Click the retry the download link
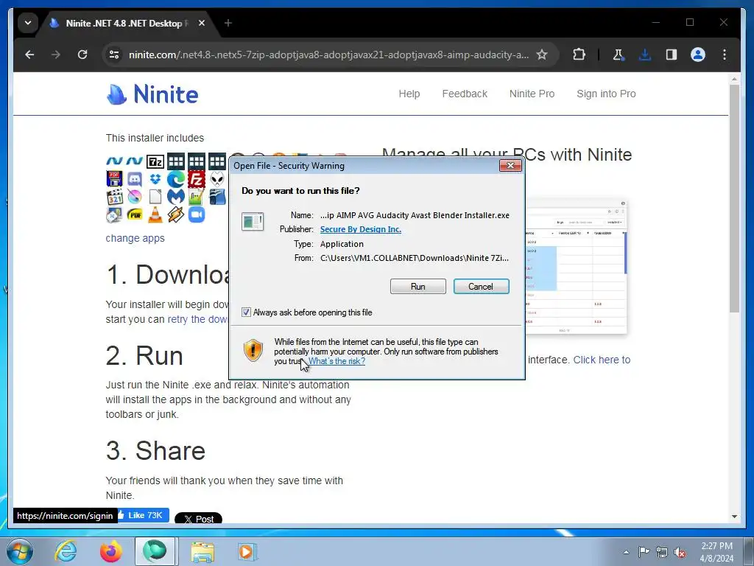The image size is (754, 566). (197, 319)
